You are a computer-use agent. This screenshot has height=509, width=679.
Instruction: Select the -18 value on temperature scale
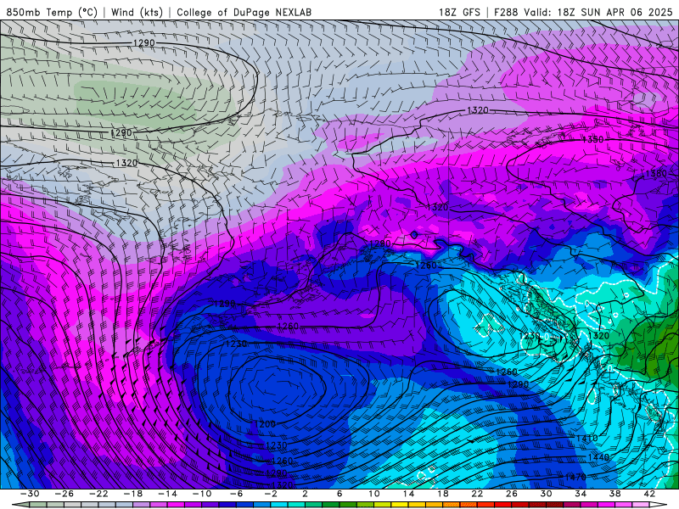133,494
